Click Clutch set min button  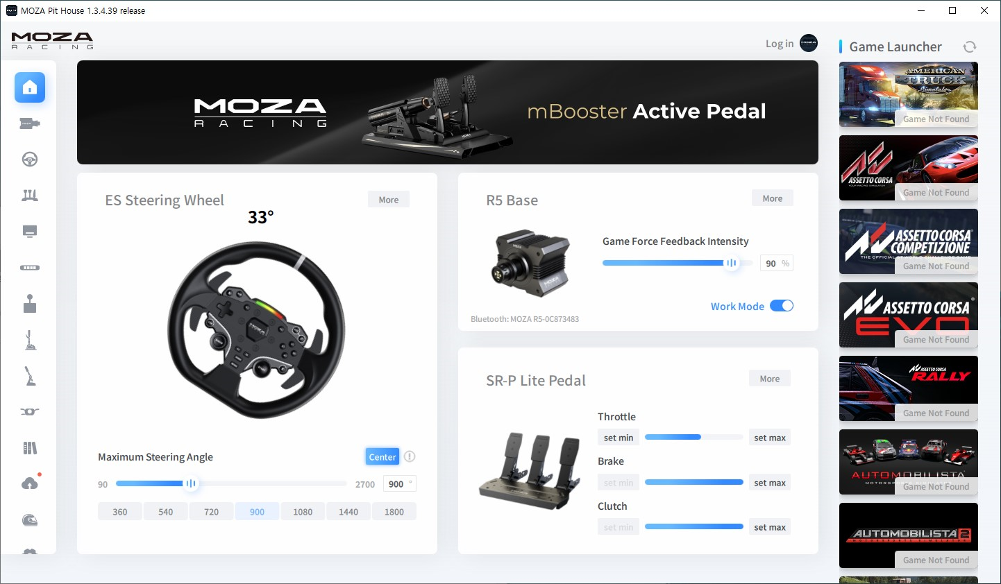pos(619,527)
